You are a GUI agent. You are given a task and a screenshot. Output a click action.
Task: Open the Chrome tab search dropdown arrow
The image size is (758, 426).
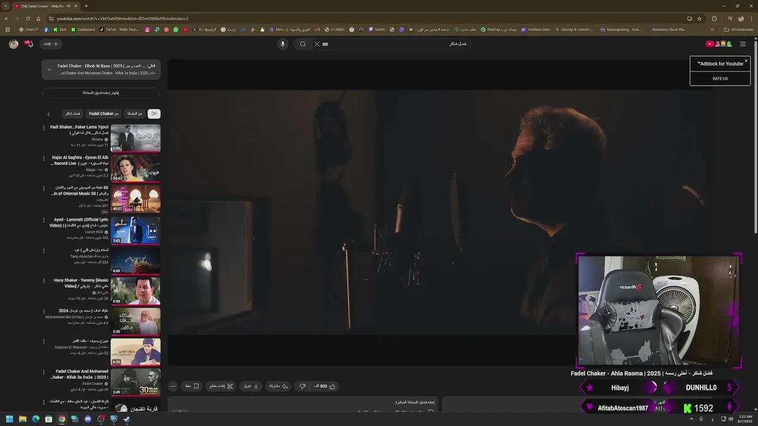pyautogui.click(x=7, y=6)
